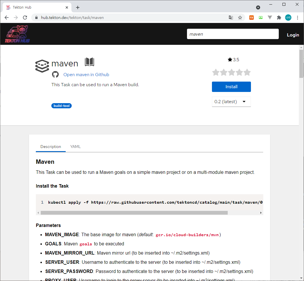Open the Chrome three-dot menu
The image size is (304, 281).
click(297, 18)
